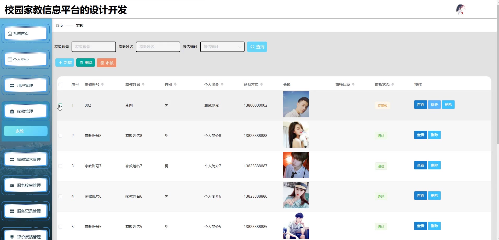This screenshot has height=240, width=499.
Task: Click the user avatar in the header
Action: click(461, 9)
